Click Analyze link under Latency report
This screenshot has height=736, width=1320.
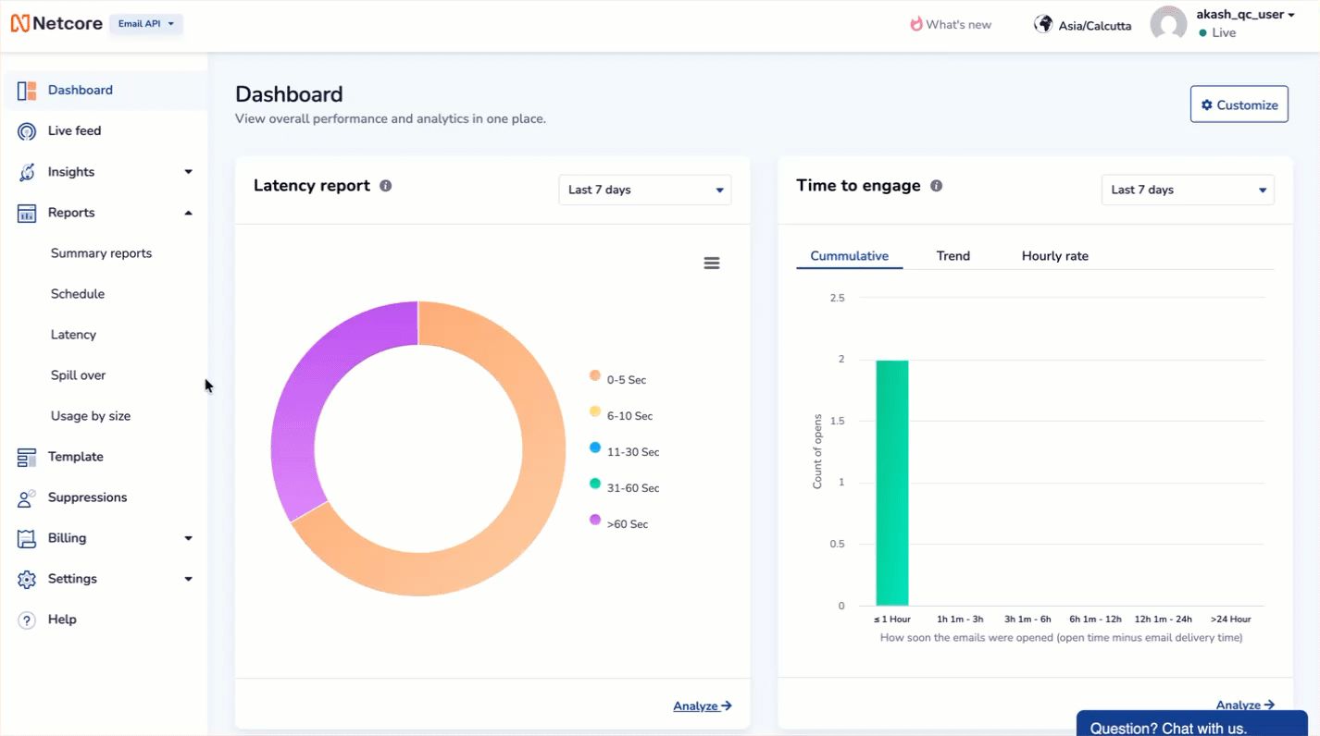tap(703, 706)
